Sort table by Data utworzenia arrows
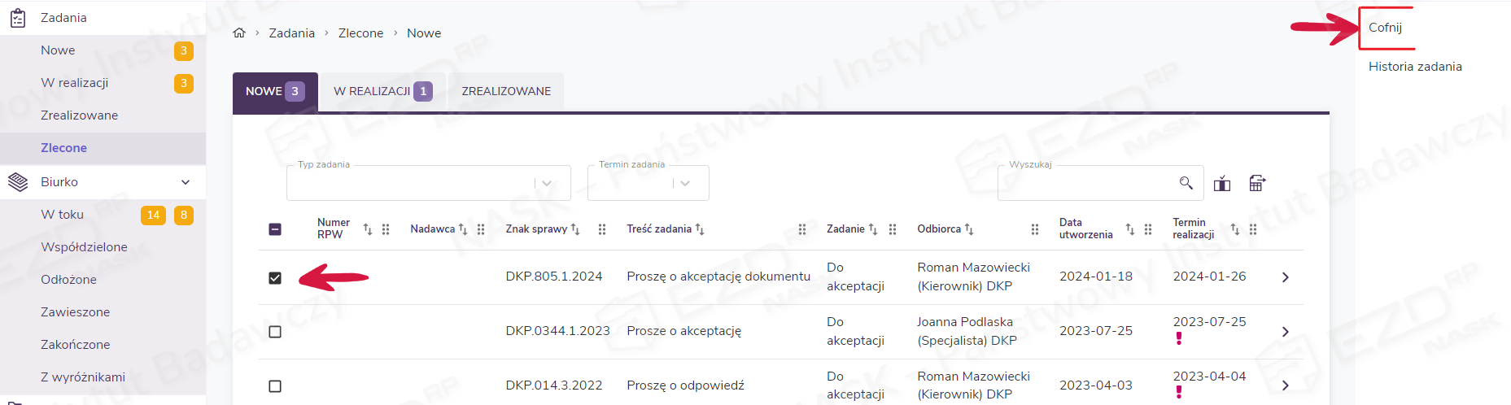This screenshot has height=405, width=1511. [x=1129, y=229]
